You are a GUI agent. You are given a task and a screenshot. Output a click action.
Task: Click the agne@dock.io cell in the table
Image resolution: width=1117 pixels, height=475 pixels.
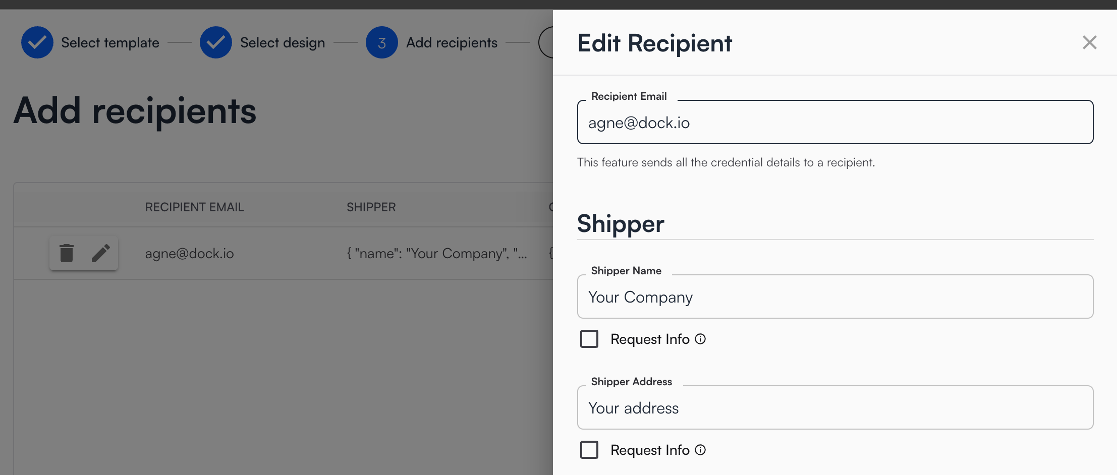pyautogui.click(x=190, y=254)
